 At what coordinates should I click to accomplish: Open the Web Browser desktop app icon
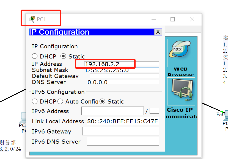pyautogui.click(x=181, y=53)
